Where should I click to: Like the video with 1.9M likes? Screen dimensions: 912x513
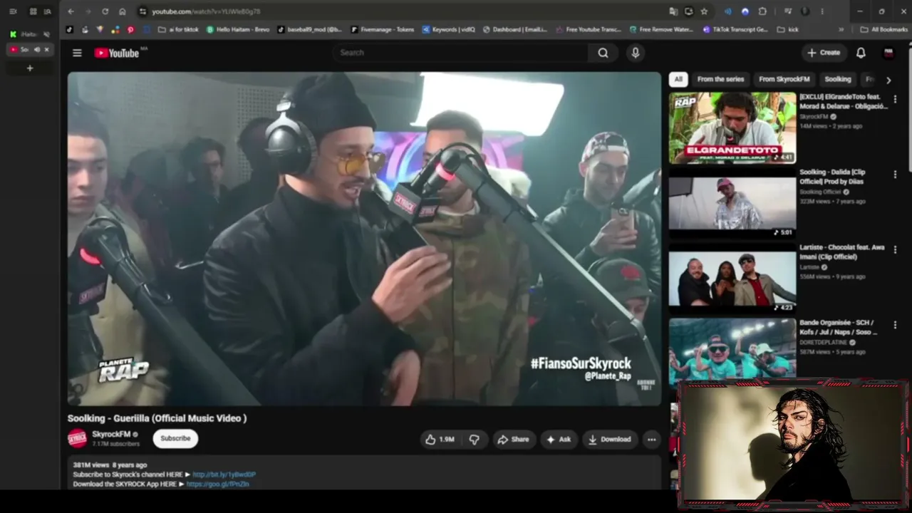pos(440,440)
